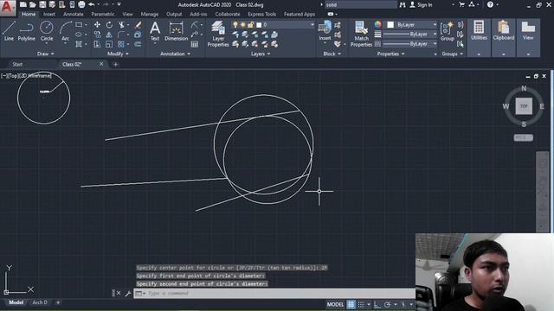
Task: Expand the Properties panel
Action: (x=390, y=54)
